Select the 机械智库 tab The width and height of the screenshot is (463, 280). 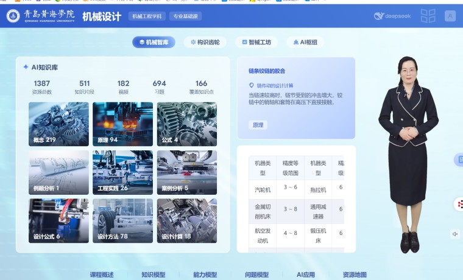pyautogui.click(x=154, y=43)
